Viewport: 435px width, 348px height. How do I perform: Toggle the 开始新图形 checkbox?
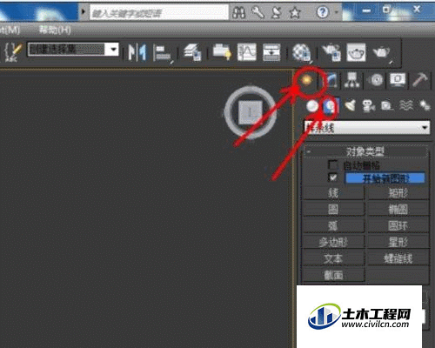coord(333,177)
